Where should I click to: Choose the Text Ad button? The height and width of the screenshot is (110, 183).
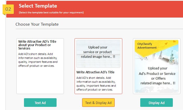click(40, 103)
